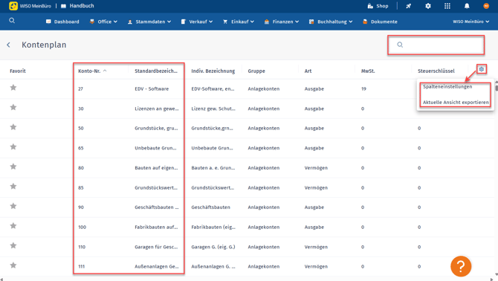The image size is (498, 281).
Task: Go to Dashboard
Action: [62, 22]
